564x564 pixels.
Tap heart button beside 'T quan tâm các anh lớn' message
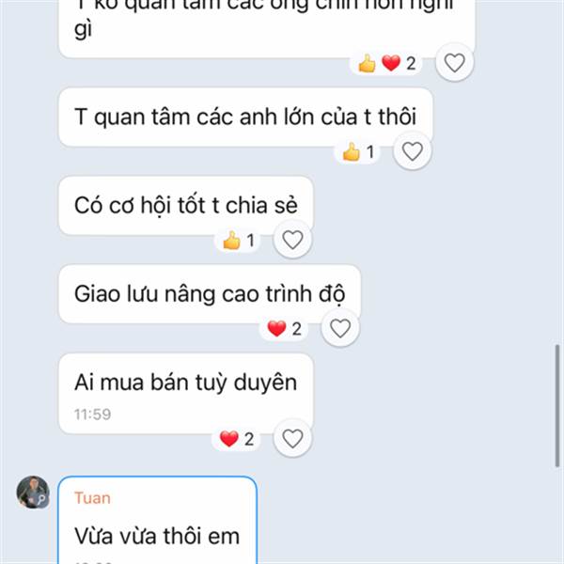(x=413, y=151)
